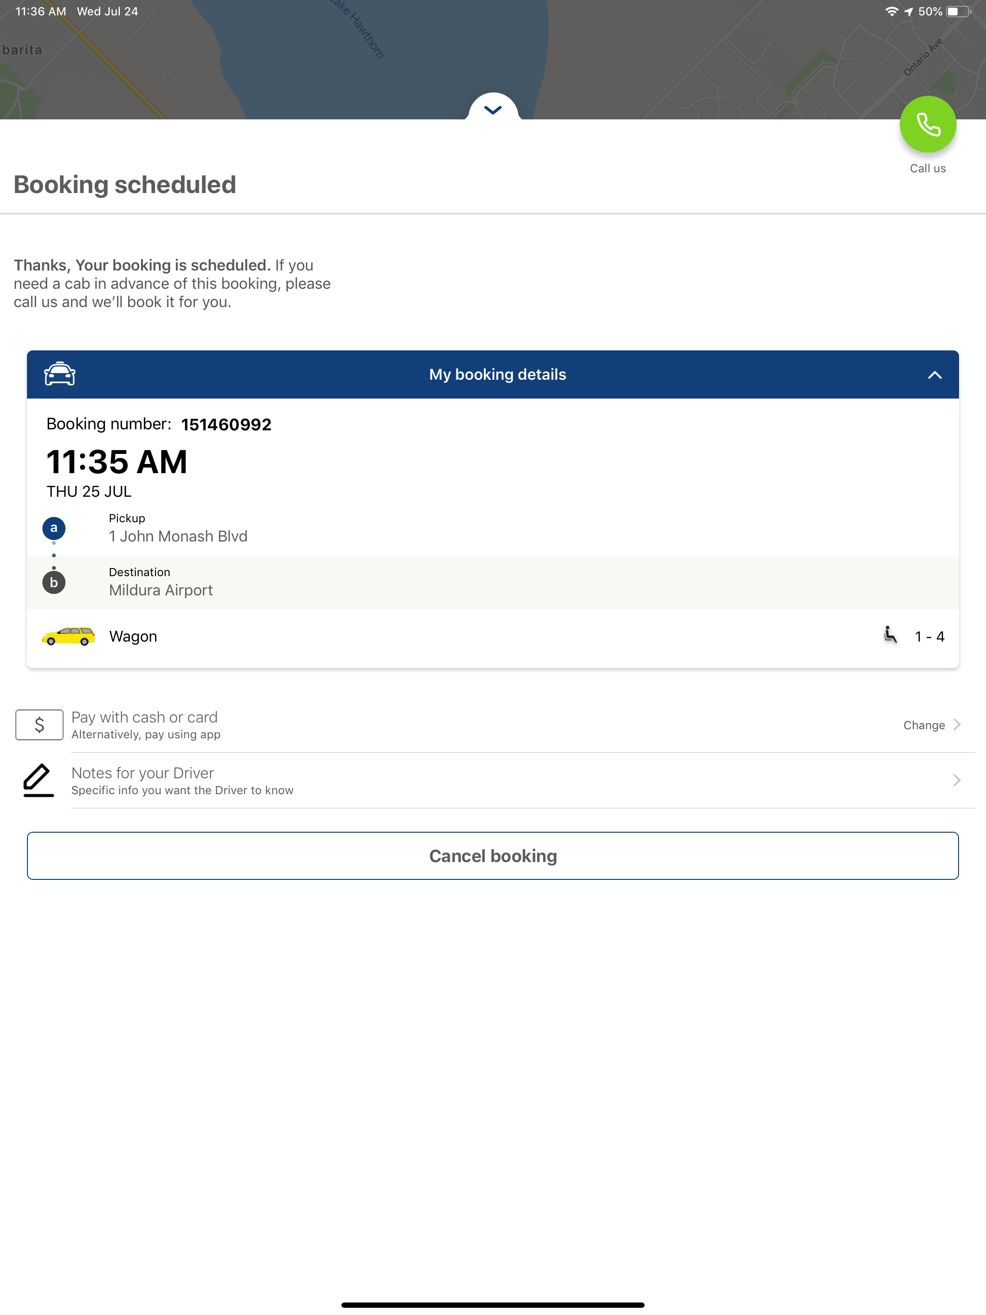Click the taxi icon in booking details header
Viewport: 986px width, 1315px height.
pyautogui.click(x=60, y=374)
